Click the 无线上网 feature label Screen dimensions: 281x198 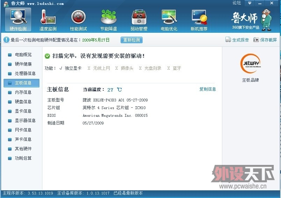coord(101,68)
